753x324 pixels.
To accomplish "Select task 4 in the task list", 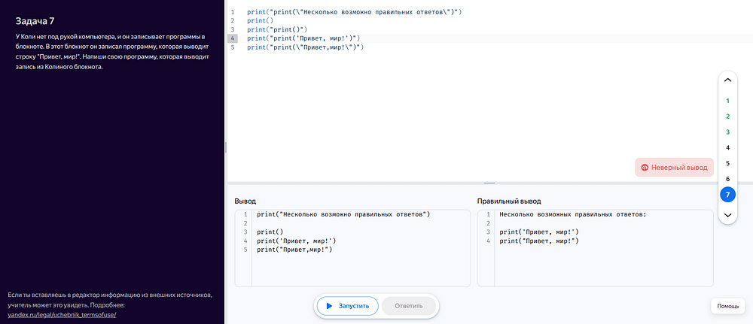I will 727,148.
